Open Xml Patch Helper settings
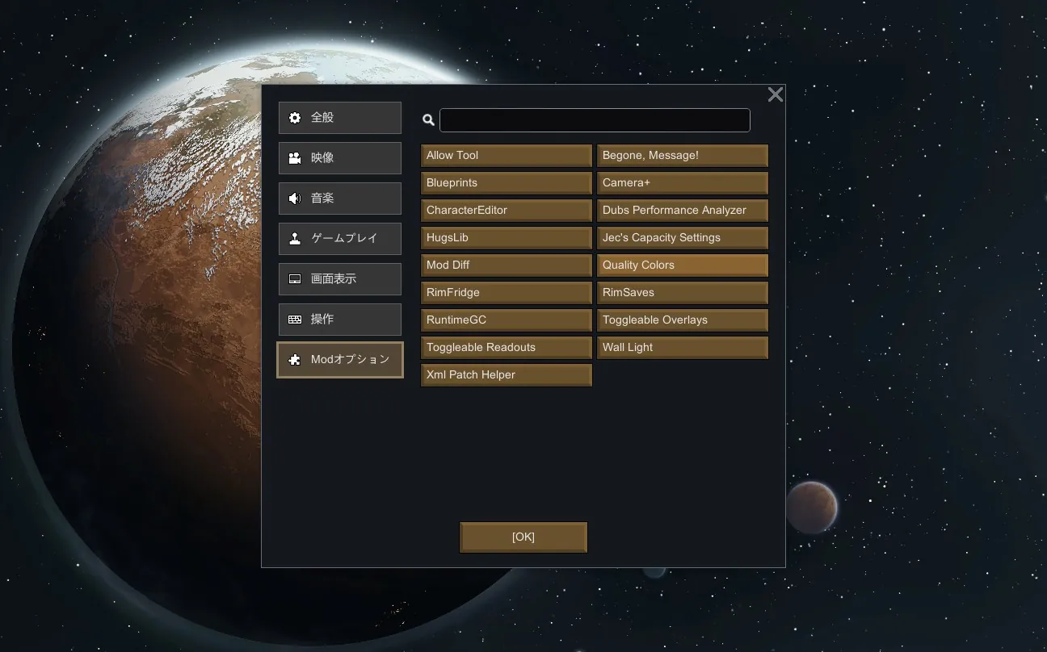 506,375
